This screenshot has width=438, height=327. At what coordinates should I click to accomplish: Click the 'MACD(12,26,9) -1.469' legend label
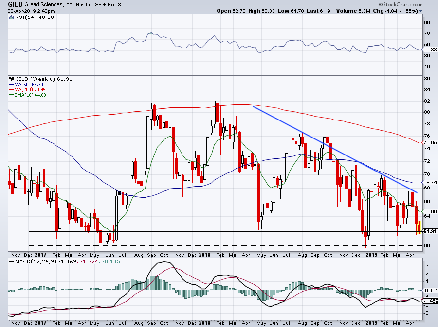[46, 262]
